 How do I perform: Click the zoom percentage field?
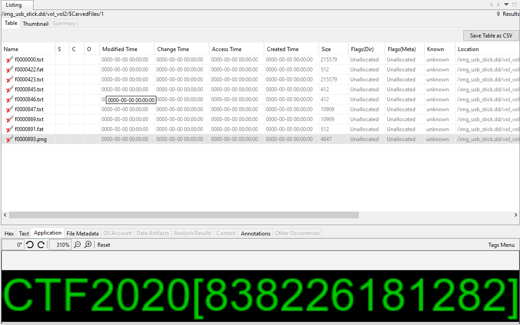60,245
